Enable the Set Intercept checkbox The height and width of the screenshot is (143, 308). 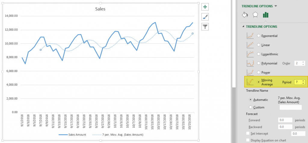[x=248, y=133]
